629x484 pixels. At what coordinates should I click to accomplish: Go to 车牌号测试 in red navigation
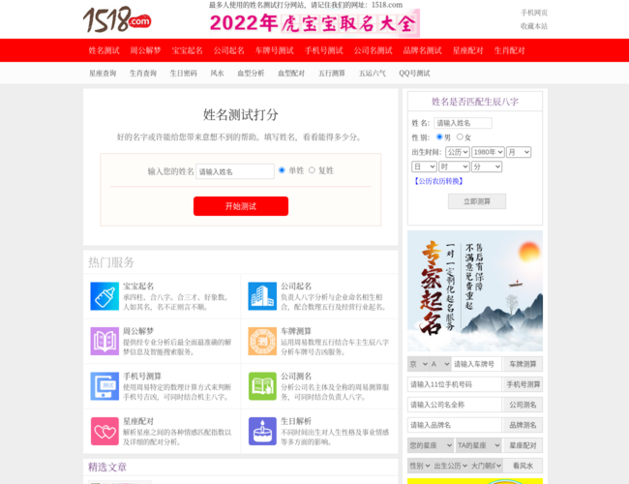pyautogui.click(x=275, y=50)
